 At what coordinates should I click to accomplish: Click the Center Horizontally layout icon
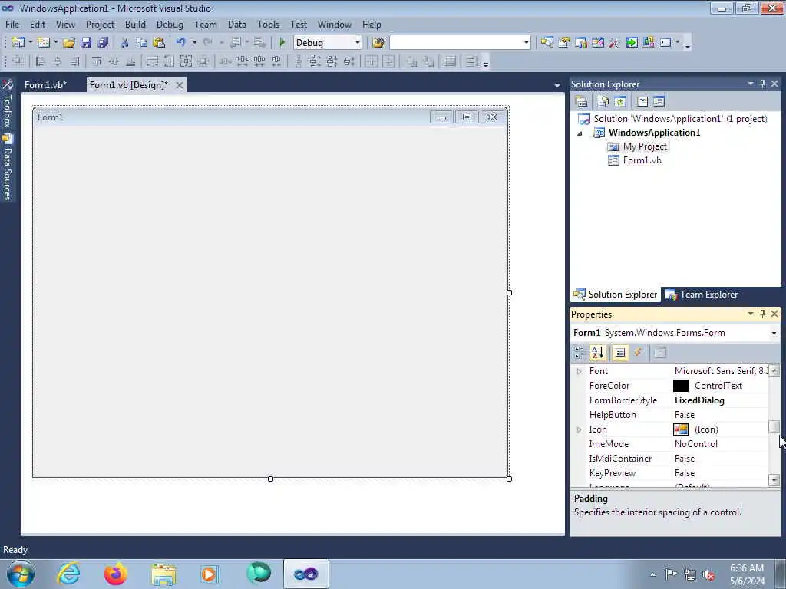click(x=371, y=61)
